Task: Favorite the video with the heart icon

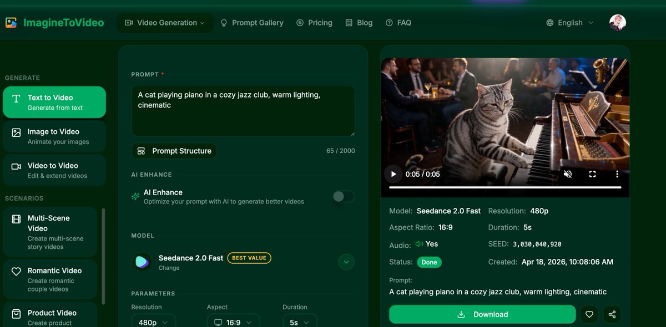Action: coord(589,314)
